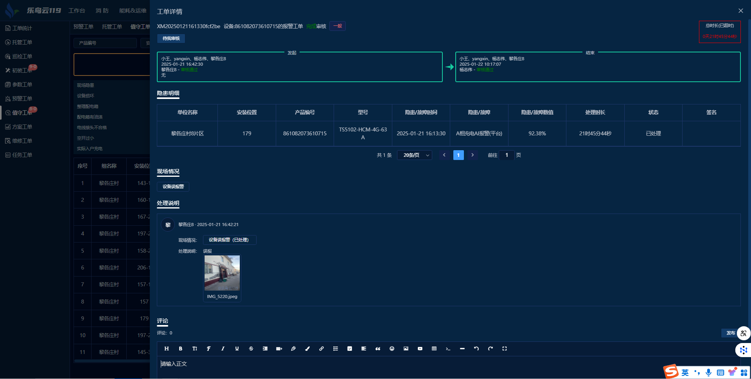The width and height of the screenshot is (751, 379).
Task: Click the 发布 publish button
Action: [x=730, y=333]
